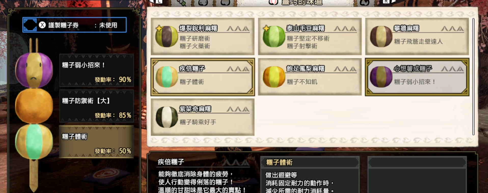The image size is (488, 193).
Task: Select the 糰子弱小招來！ 90% skill slot
Action: 96,70
